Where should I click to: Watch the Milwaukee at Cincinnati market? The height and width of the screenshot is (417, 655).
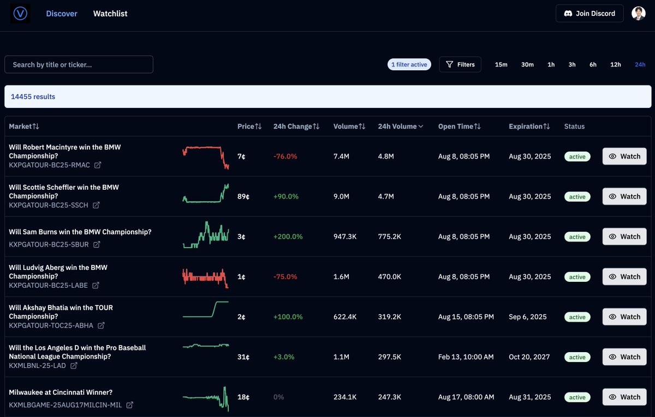[x=624, y=397]
